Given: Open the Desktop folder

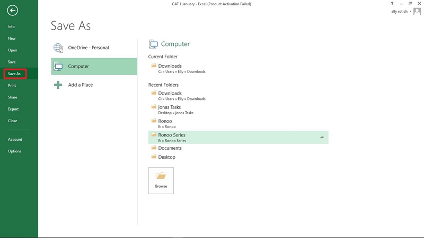Looking at the screenshot, I should [238, 157].
